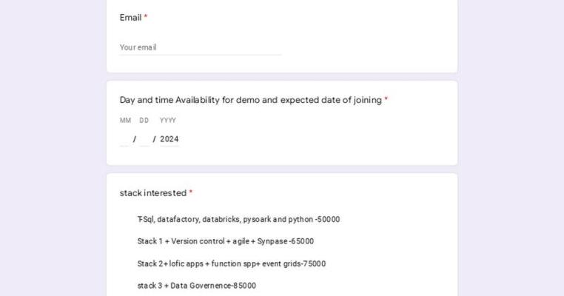Screen dimensions: 564x296
Task: Click the small DD label above date
Action: [x=144, y=121]
